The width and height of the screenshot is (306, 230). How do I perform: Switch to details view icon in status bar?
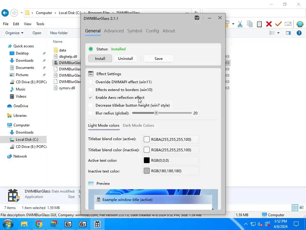(x=295, y=208)
